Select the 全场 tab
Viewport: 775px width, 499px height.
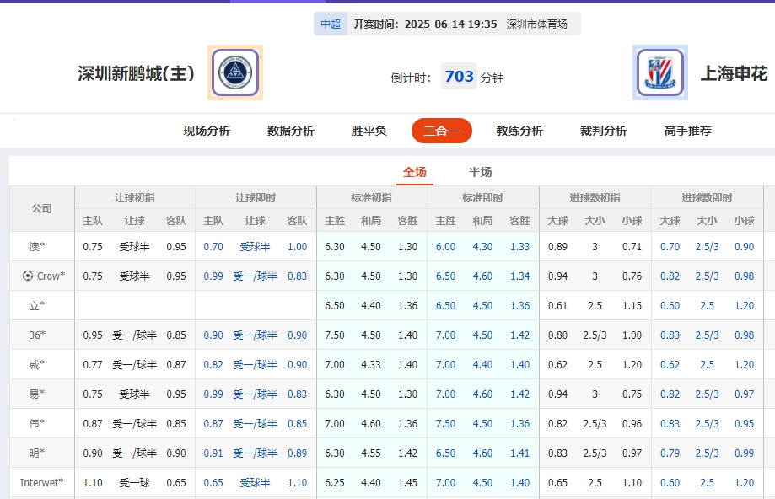tap(412, 171)
